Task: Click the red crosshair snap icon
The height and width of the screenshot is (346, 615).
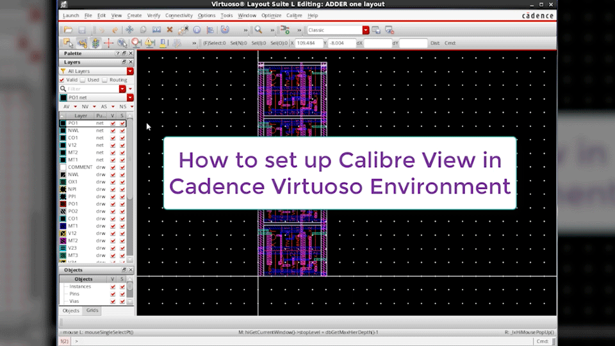Action: click(x=108, y=44)
